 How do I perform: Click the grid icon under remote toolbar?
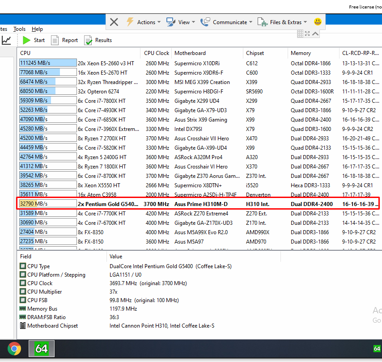pos(300,34)
